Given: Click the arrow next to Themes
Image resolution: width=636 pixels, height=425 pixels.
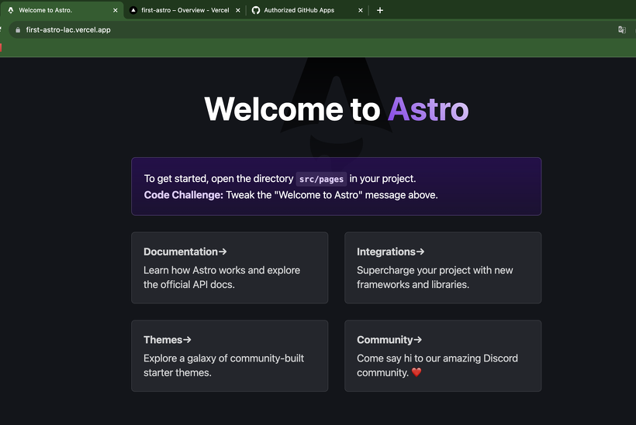Looking at the screenshot, I should [x=187, y=340].
